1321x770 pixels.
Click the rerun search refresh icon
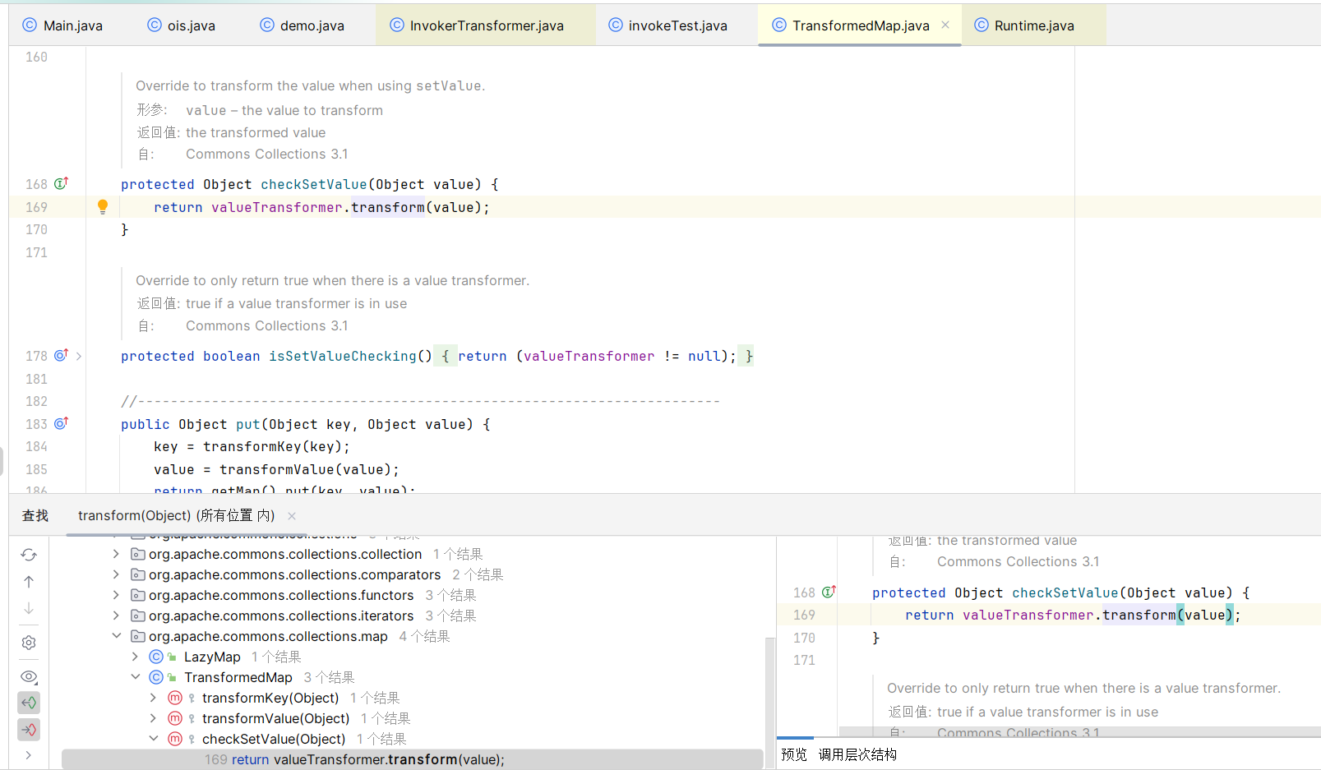click(29, 555)
